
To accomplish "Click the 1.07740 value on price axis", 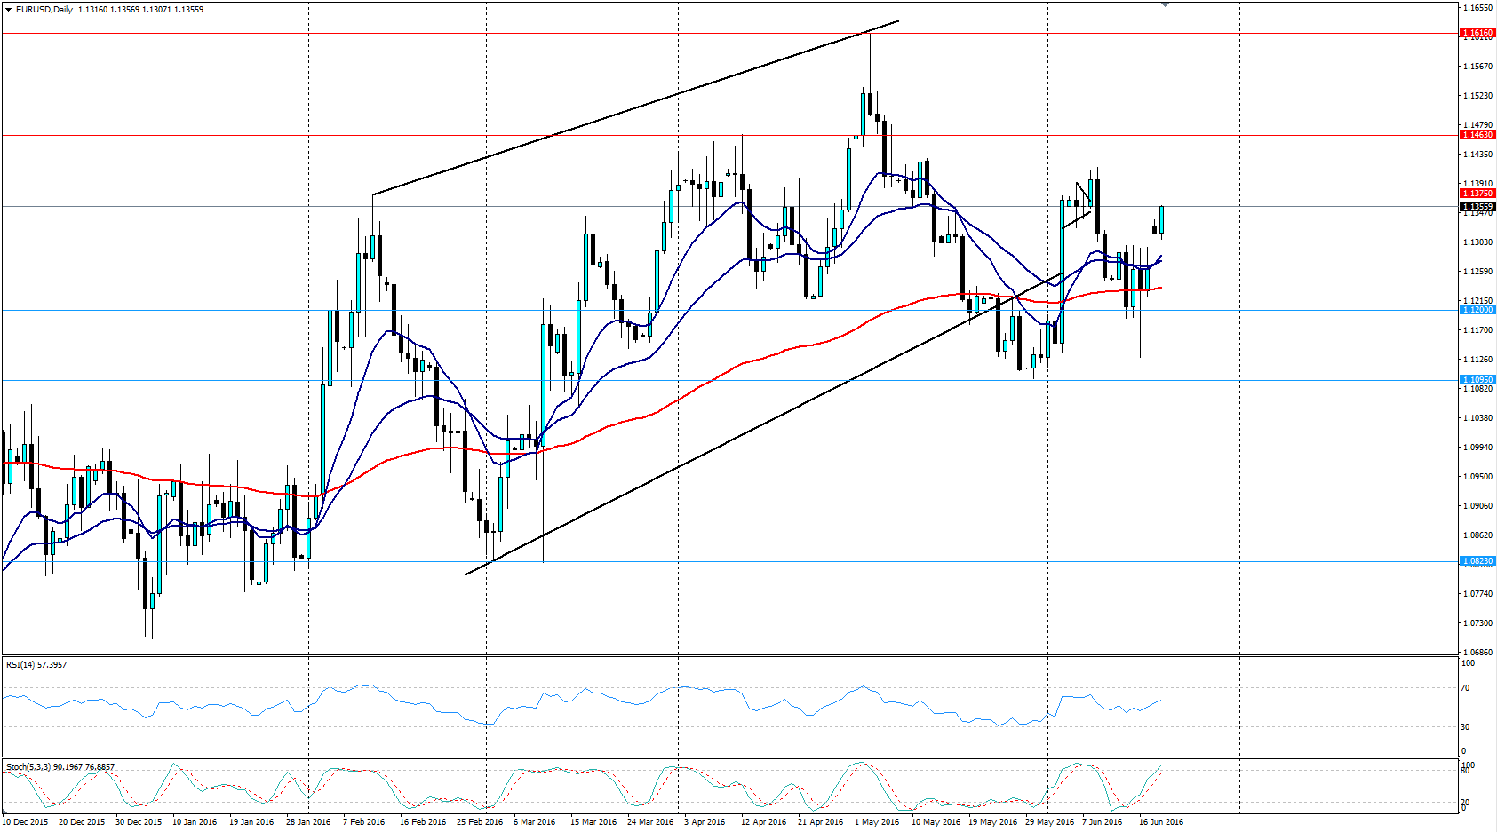I will (1477, 594).
